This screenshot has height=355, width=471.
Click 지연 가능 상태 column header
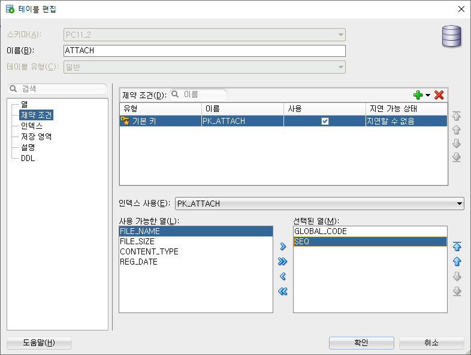click(x=406, y=108)
